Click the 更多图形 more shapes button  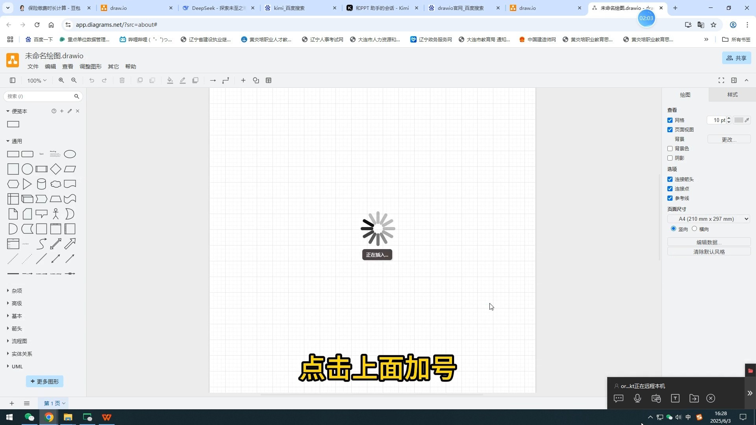click(x=44, y=381)
